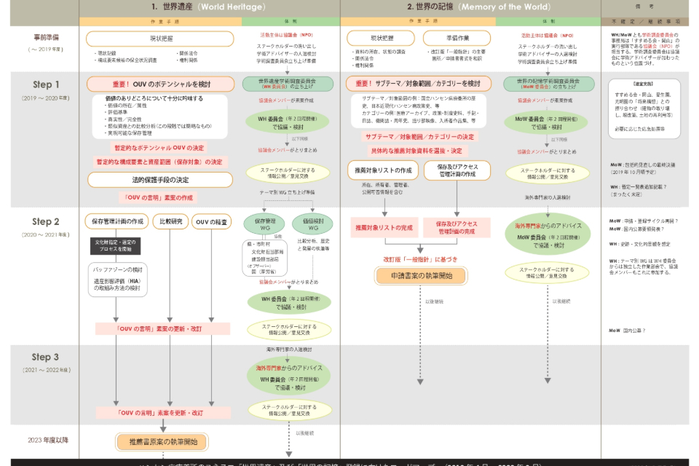Select the 'Step 3' row label
This screenshot has width=699, height=466.
tap(45, 357)
